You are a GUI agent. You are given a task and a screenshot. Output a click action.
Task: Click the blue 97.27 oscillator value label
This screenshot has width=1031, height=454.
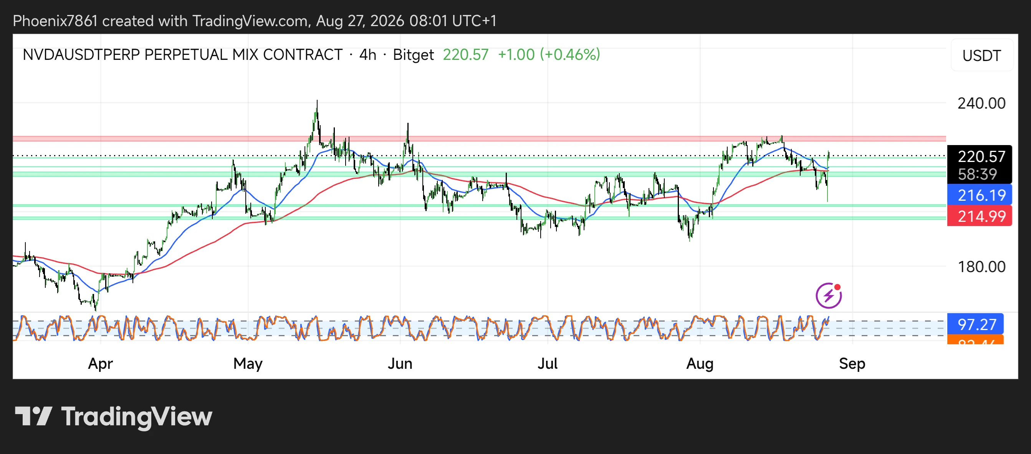point(976,324)
